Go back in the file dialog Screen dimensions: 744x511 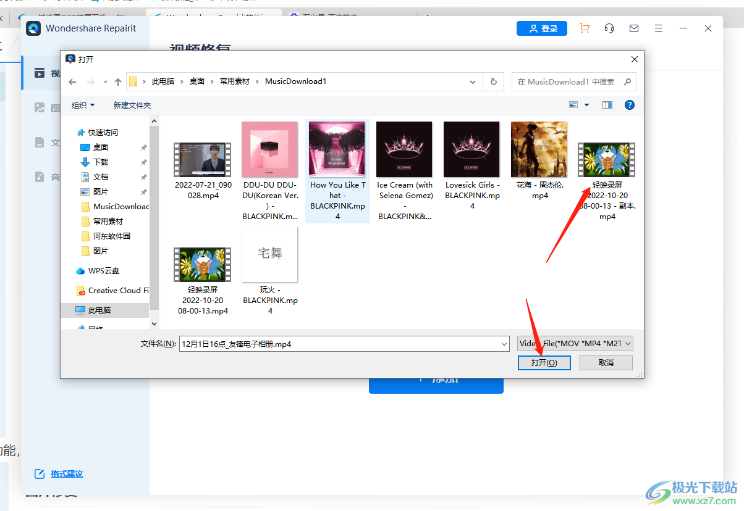[72, 81]
